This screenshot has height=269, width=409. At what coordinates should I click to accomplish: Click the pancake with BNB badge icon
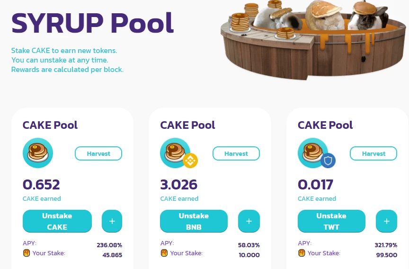click(178, 153)
